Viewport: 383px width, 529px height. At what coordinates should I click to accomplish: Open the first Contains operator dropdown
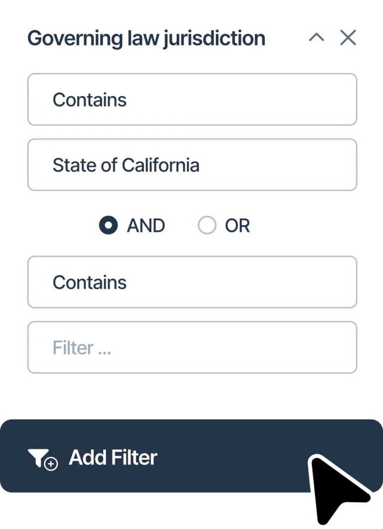tap(192, 100)
